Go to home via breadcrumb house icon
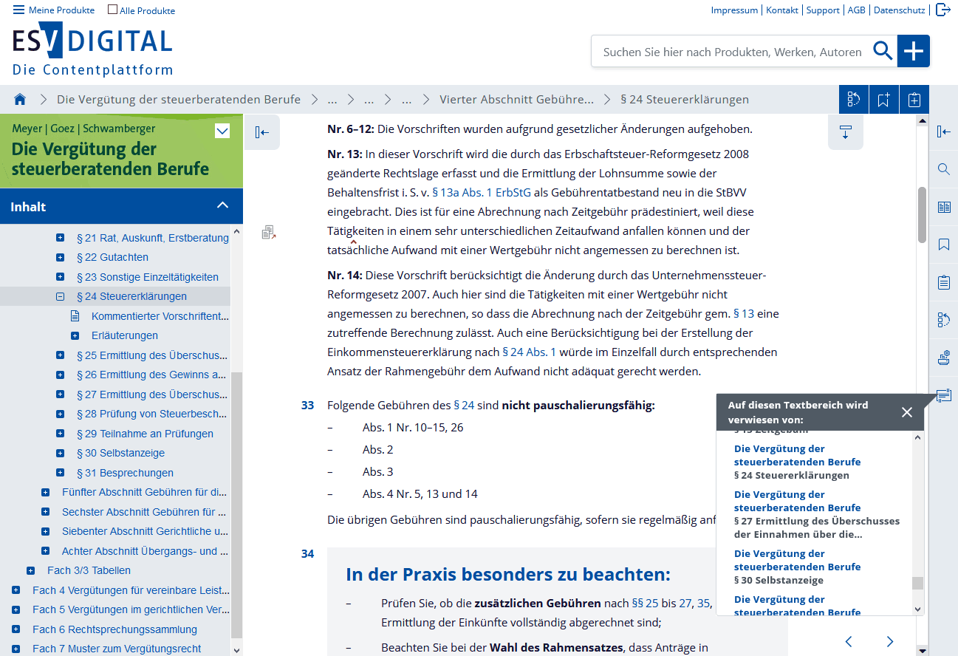958x656 pixels. click(x=20, y=99)
